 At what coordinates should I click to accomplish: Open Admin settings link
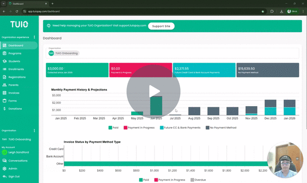click(x=13, y=169)
